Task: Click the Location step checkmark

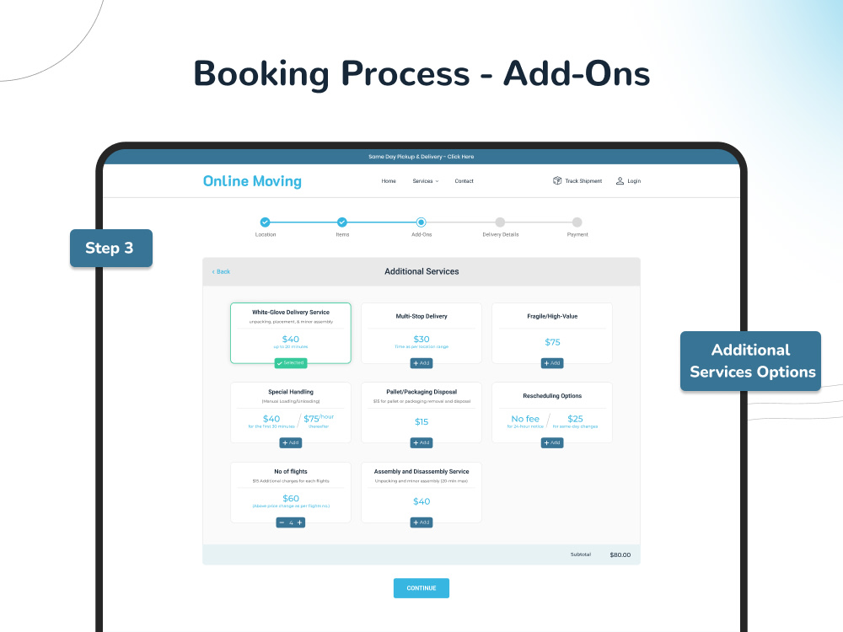Action: click(x=265, y=222)
